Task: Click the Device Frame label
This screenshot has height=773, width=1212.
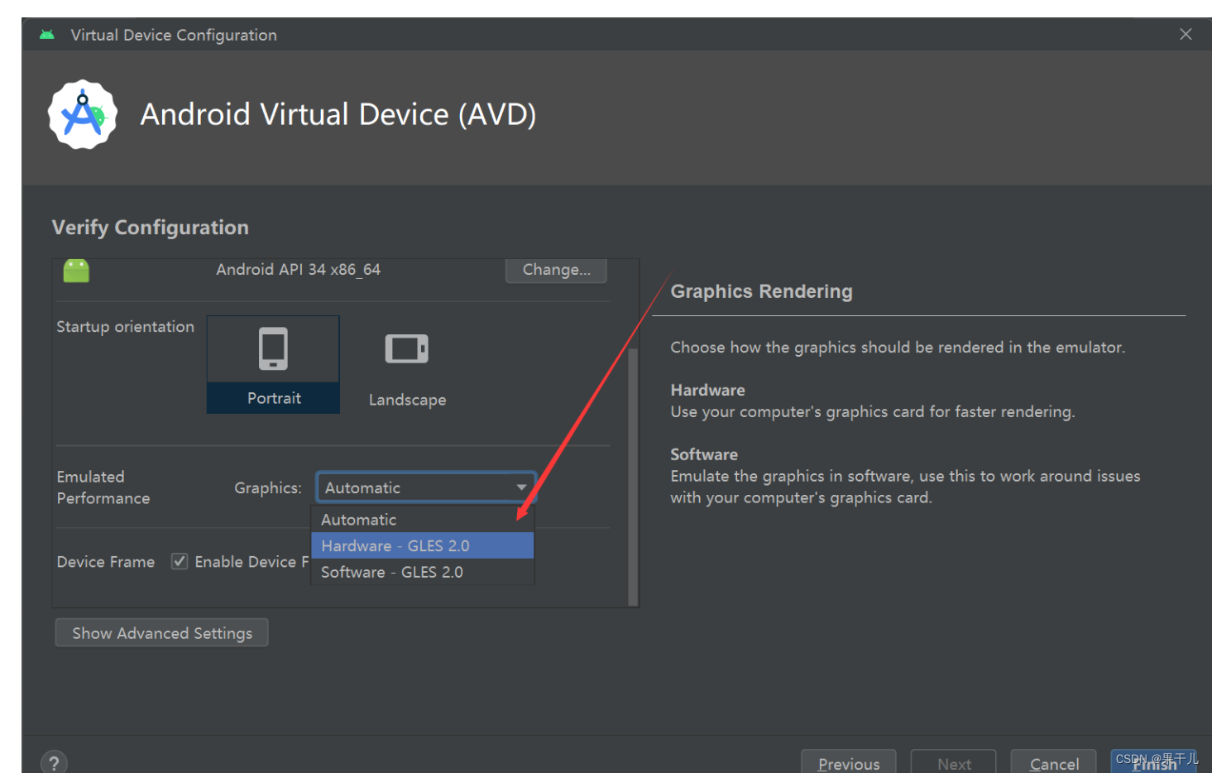Action: coord(105,562)
